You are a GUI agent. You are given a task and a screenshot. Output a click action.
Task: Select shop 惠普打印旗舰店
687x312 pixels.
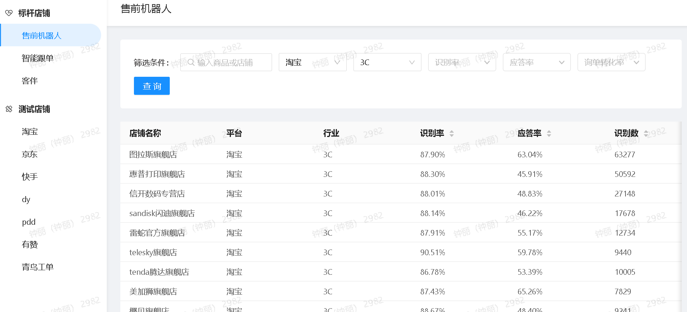[157, 174]
